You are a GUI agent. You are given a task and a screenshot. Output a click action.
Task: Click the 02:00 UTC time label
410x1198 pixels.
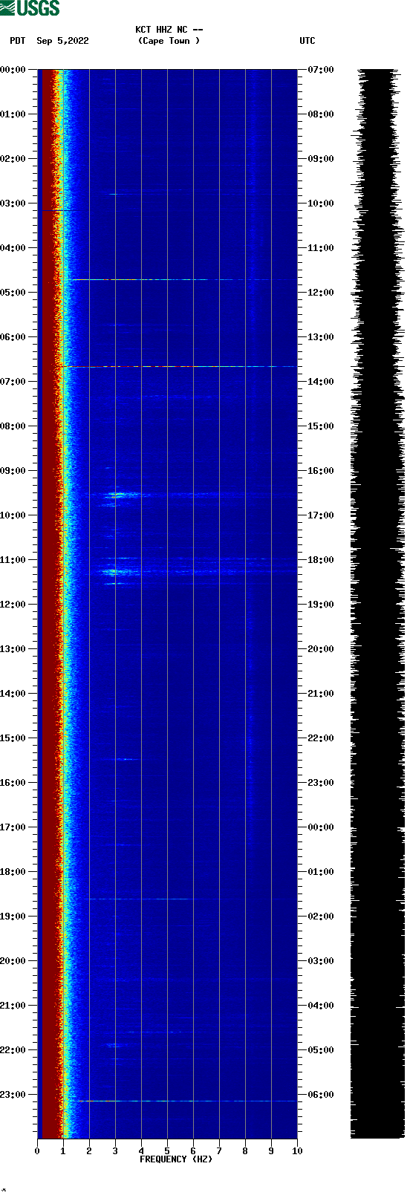[x=321, y=917]
